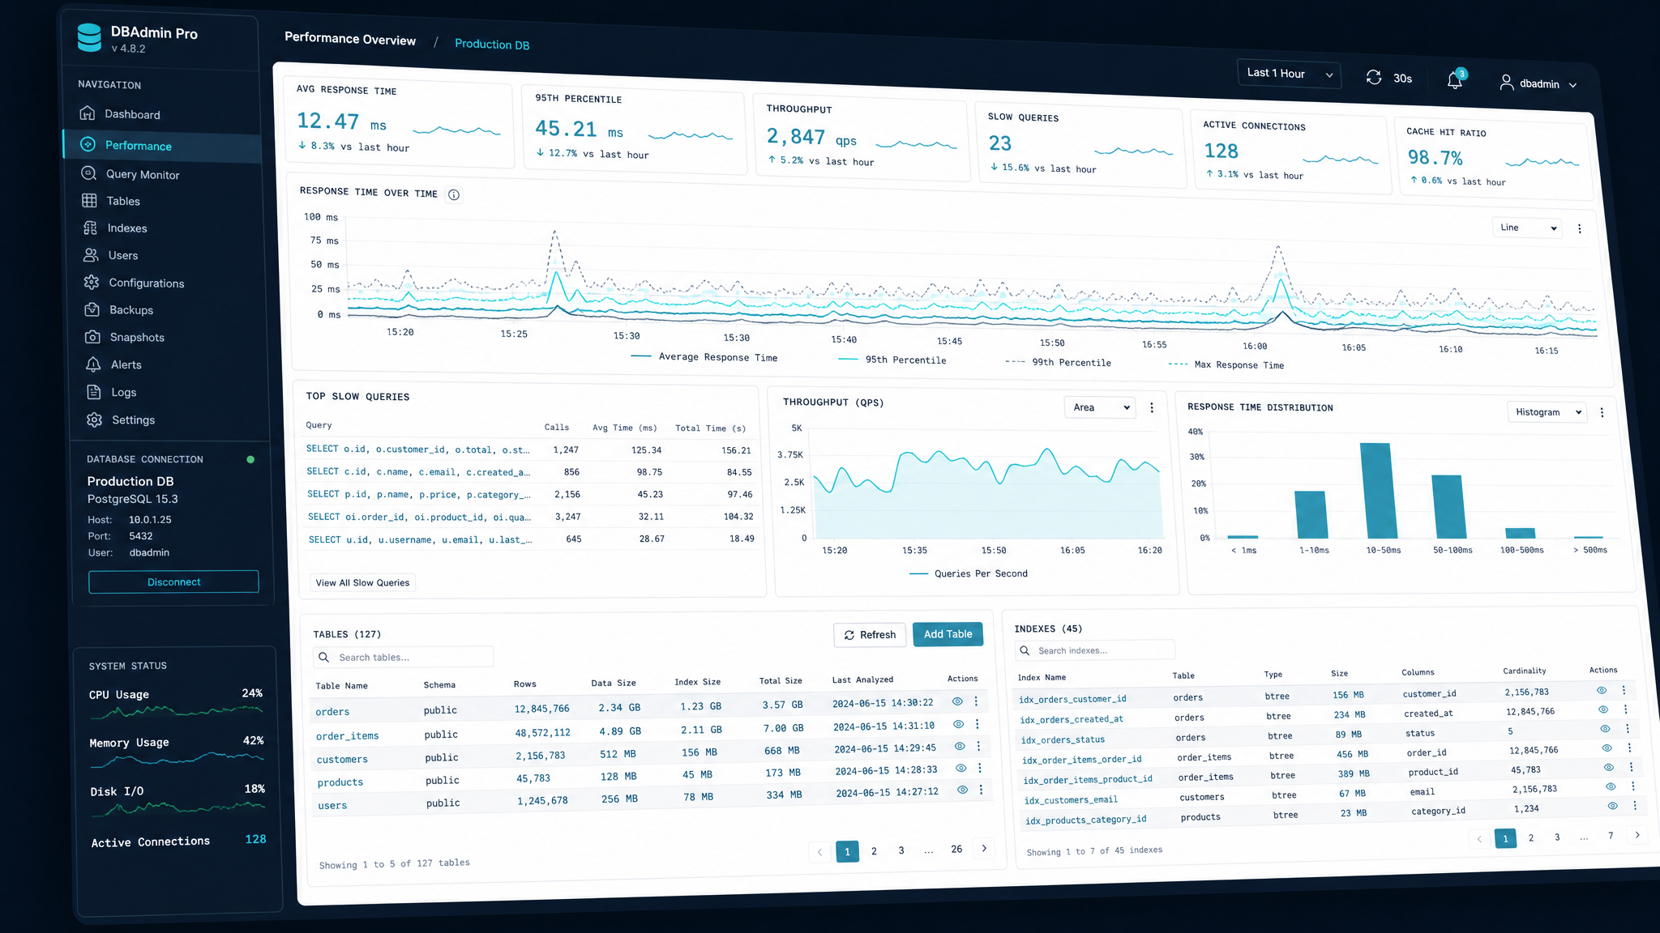Click the 10-50ms histogram bar
This screenshot has width=1660, height=933.
click(1377, 491)
